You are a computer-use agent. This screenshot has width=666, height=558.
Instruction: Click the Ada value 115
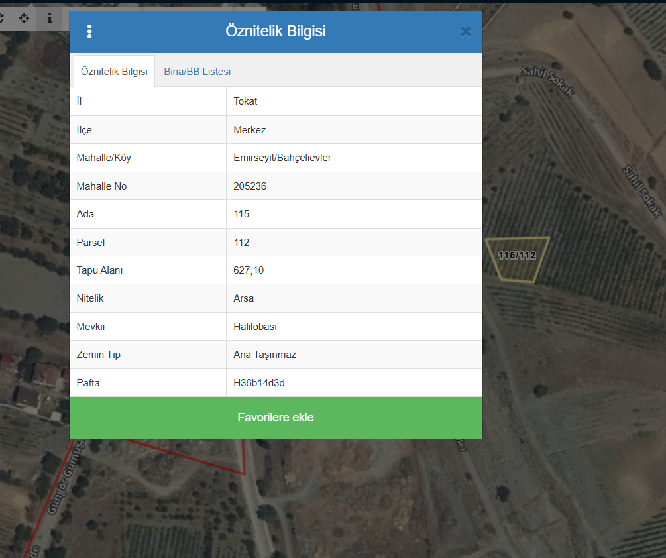click(241, 214)
